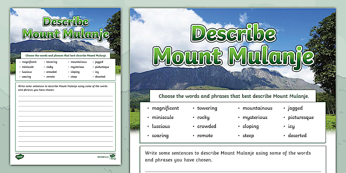Select the word 'icy' in the word bank
This screenshot has height=173, width=346.
pos(291,126)
